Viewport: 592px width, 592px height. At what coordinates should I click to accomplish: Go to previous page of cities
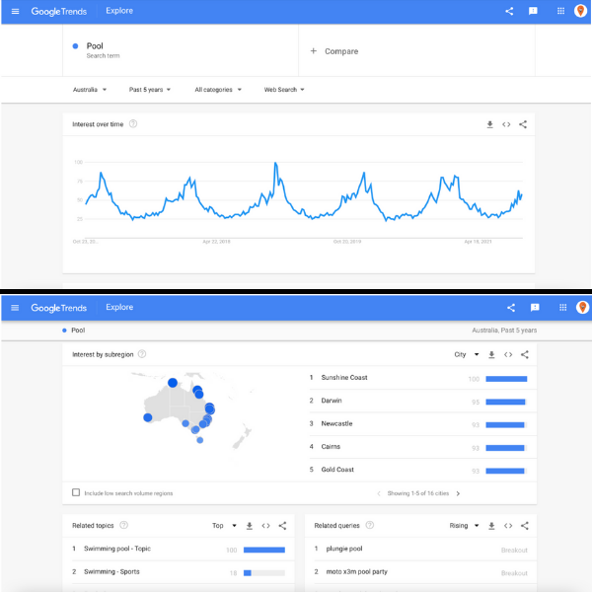[x=379, y=493]
